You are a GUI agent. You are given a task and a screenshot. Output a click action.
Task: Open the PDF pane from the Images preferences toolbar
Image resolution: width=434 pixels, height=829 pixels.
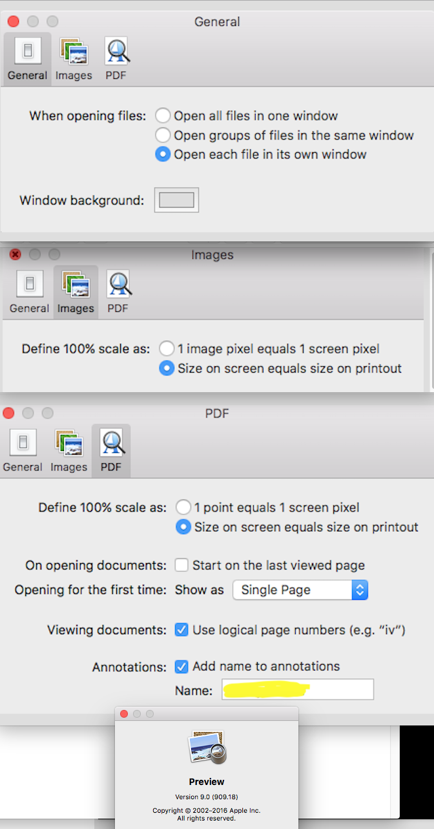pos(118,291)
